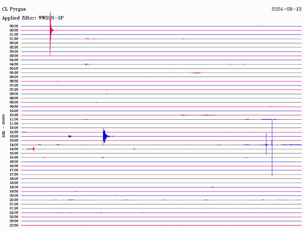This screenshot has height=231, width=304.
Task: Select the 00:00 time label
Action: tap(14, 26)
